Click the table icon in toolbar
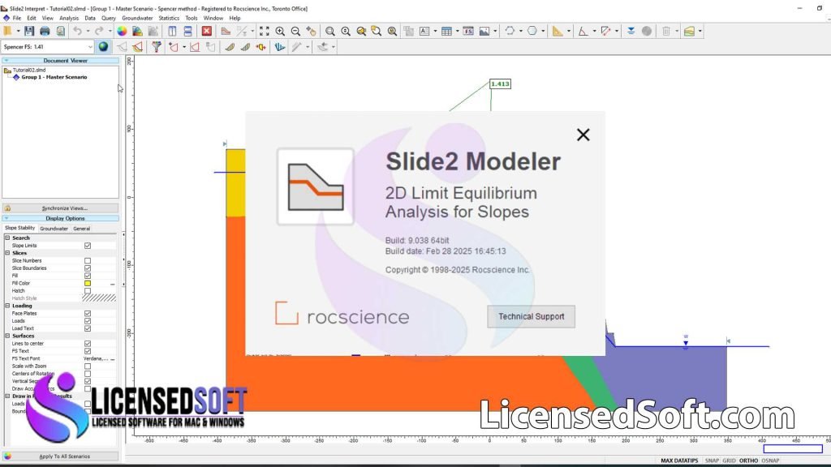831x467 pixels. [x=447, y=32]
